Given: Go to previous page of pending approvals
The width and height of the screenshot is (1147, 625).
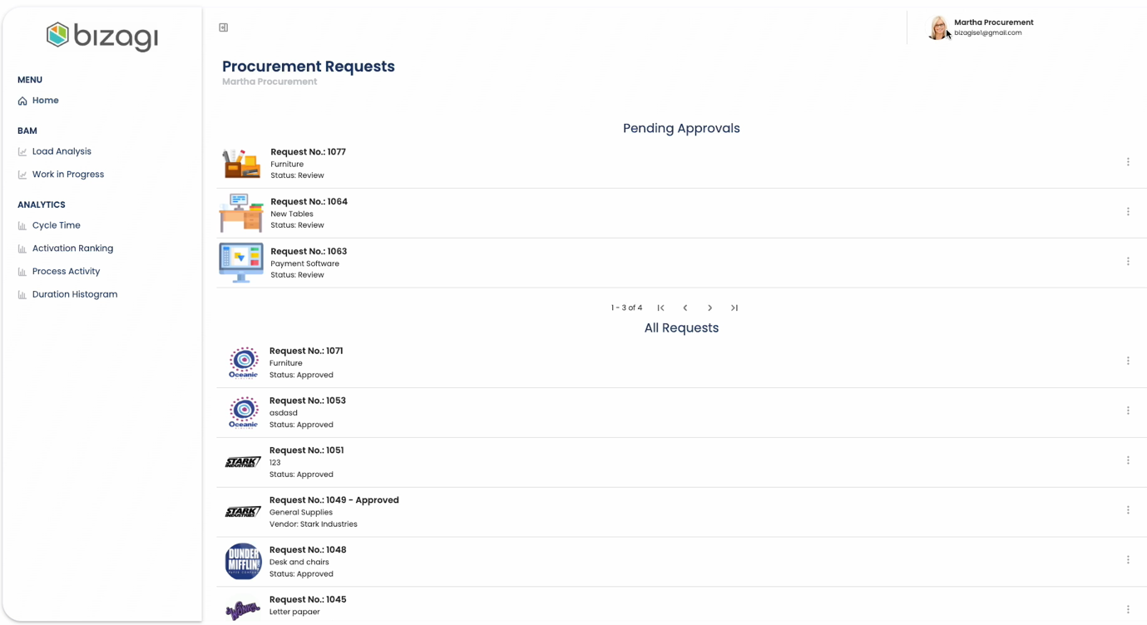Looking at the screenshot, I should pos(685,308).
